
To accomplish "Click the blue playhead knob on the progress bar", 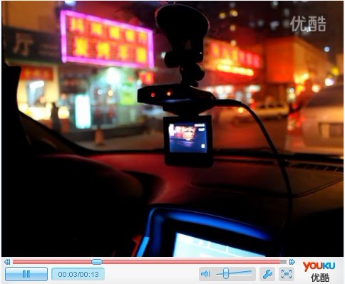I will pos(97,262).
